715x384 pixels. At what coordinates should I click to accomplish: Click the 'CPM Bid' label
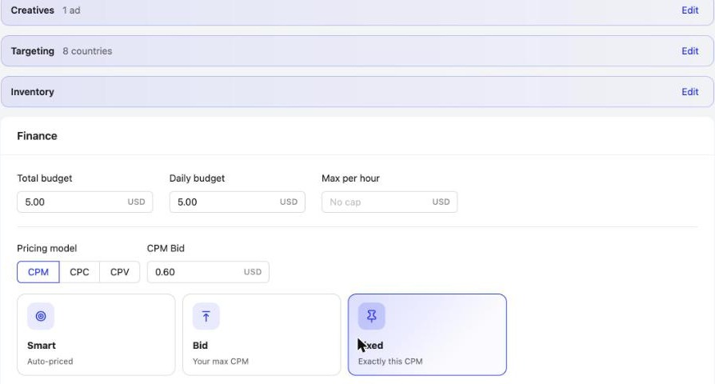point(166,248)
